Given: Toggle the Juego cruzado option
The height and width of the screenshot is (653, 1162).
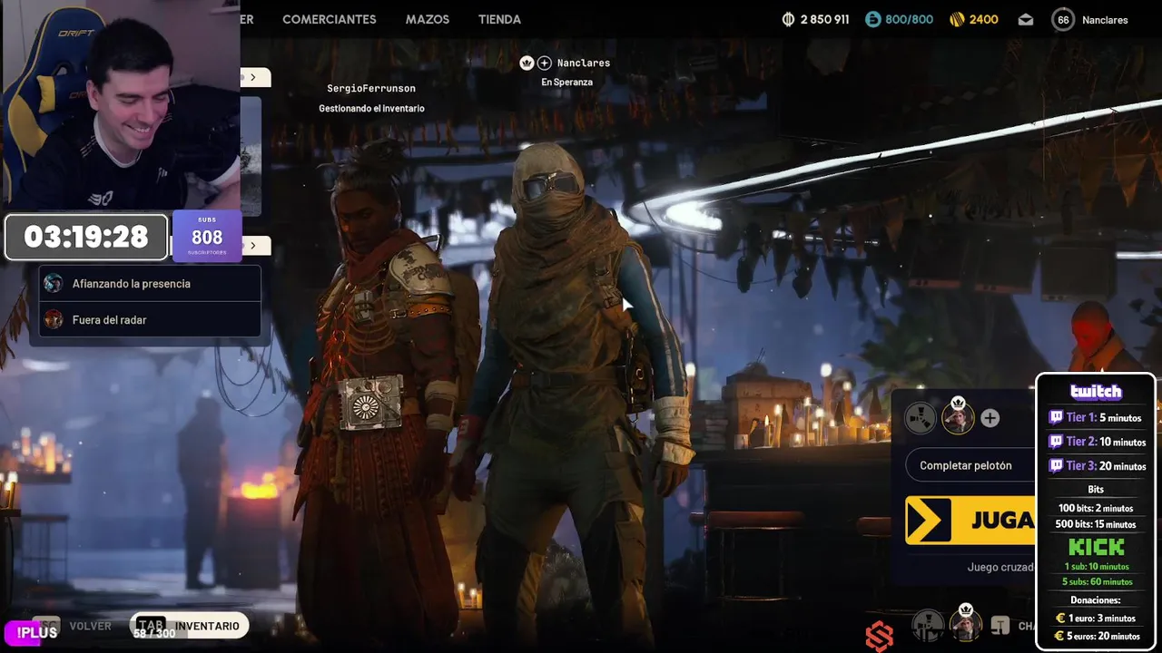Looking at the screenshot, I should [x=1000, y=567].
